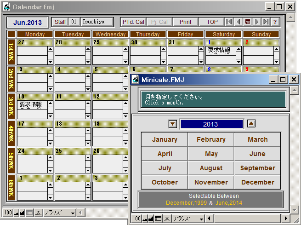
Task: Go to previous month arrow in Calendar
Action: coord(238,22)
